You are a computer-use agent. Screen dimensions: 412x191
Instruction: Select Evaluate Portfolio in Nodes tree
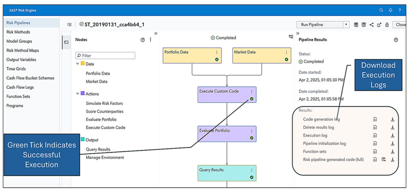(101, 119)
